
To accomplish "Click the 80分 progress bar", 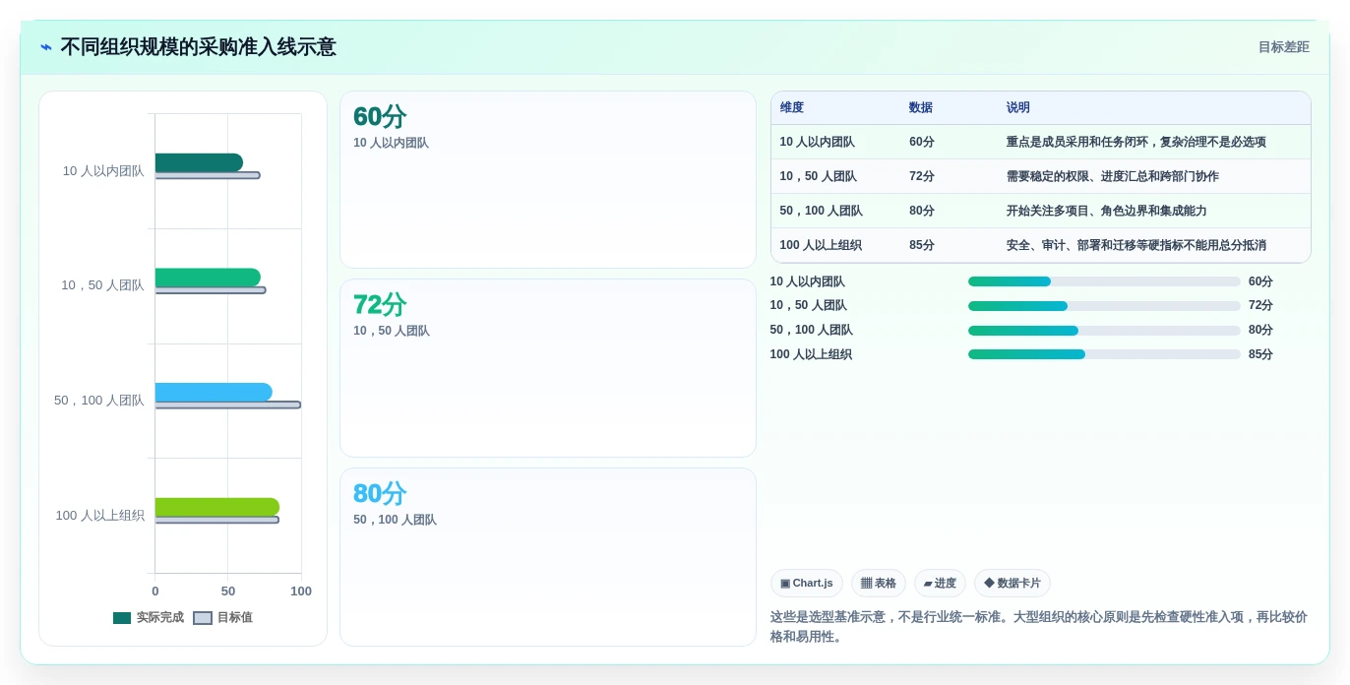I will [x=1104, y=331].
